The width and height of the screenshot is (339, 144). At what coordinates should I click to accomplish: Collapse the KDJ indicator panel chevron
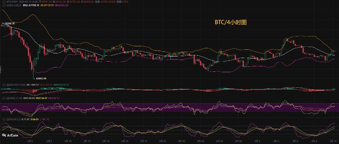[4, 119]
